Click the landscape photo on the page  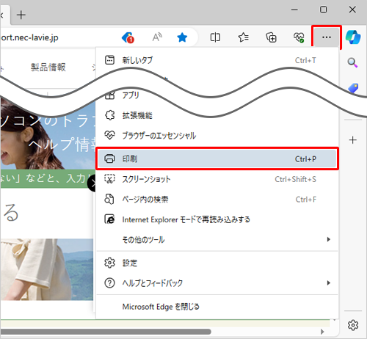pyautogui.click(x=47, y=269)
